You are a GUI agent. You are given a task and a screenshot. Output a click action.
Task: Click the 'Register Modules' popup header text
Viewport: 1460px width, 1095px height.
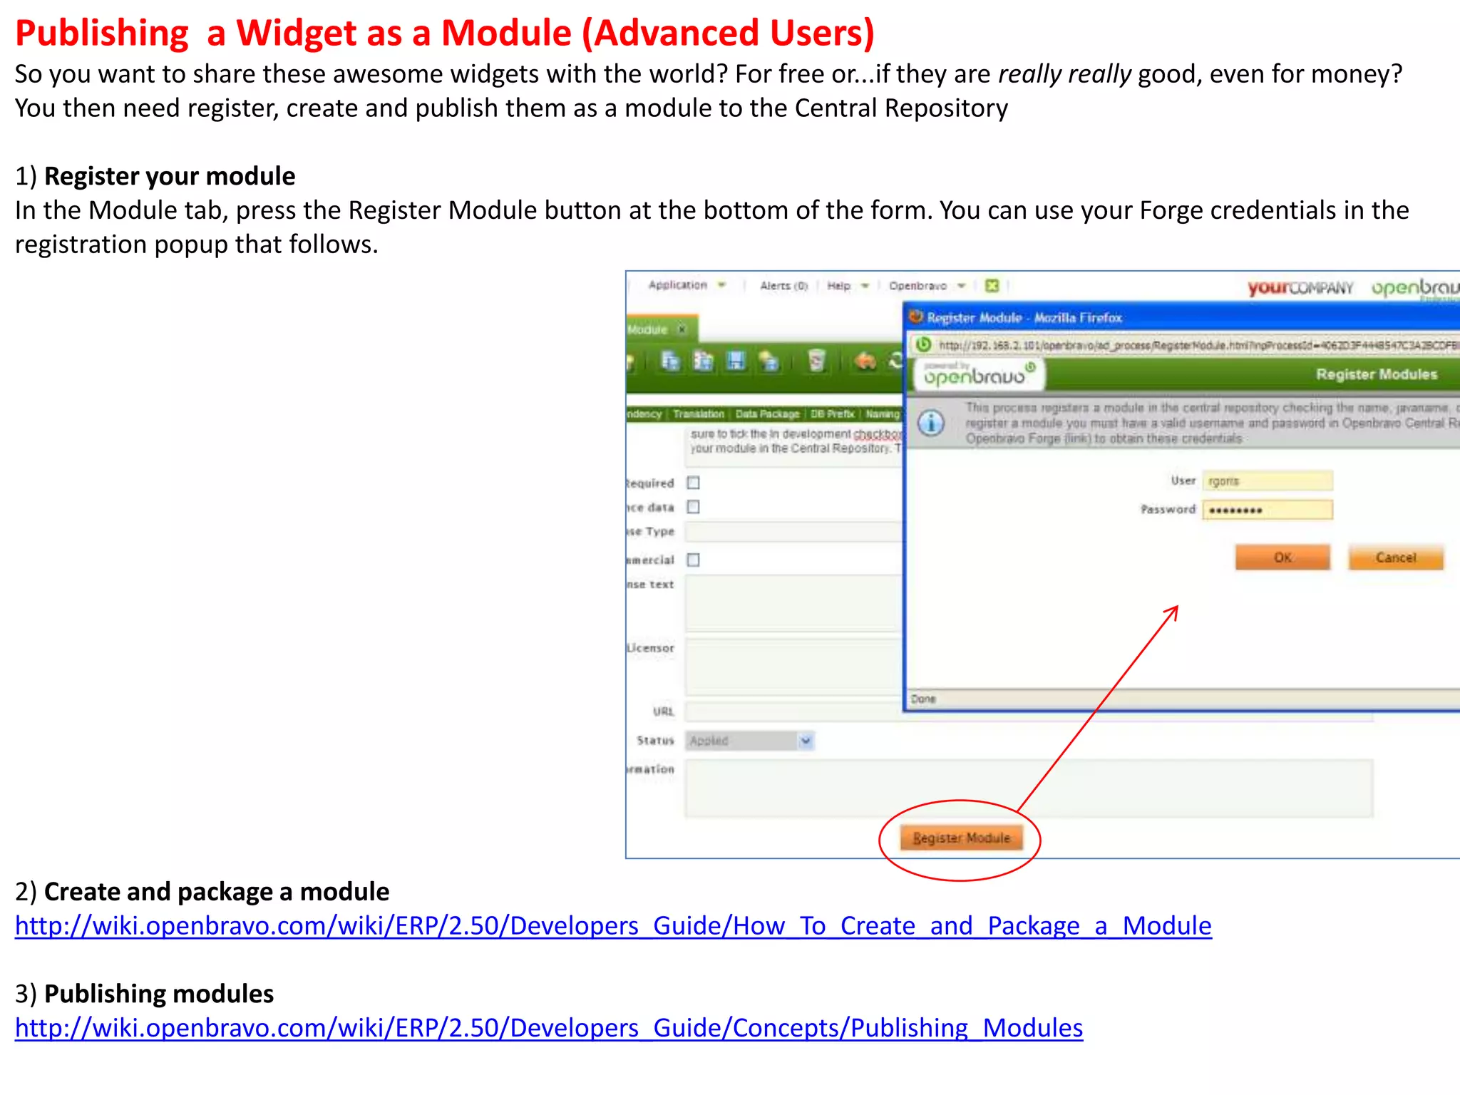pos(1377,374)
